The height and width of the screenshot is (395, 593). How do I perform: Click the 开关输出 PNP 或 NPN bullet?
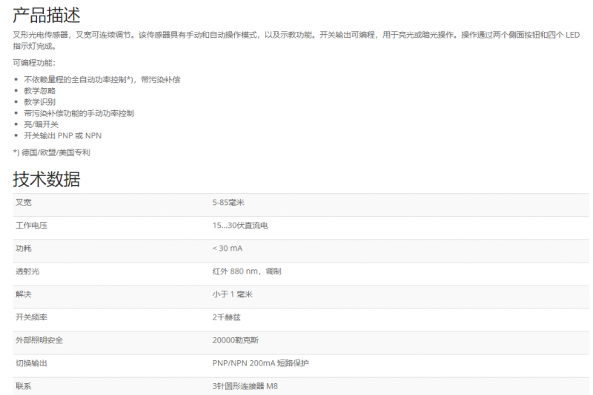[62, 135]
